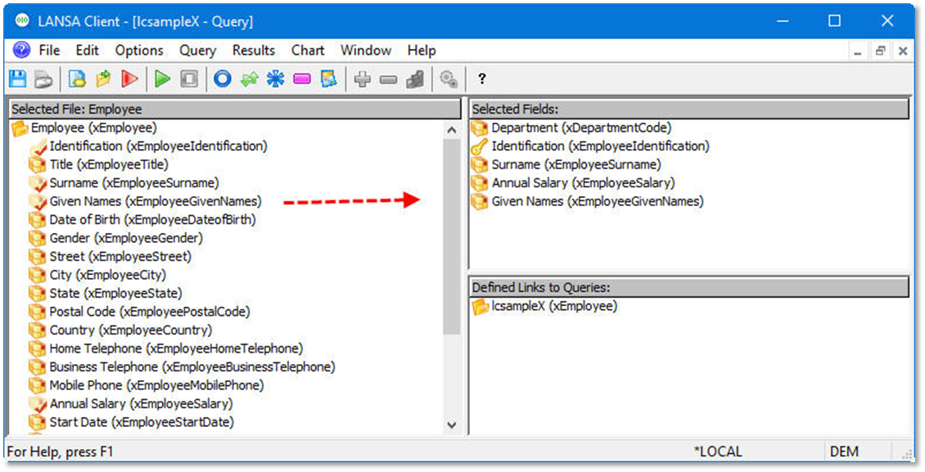Open the Help menu
Screen dimensions: 925x472
422,50
